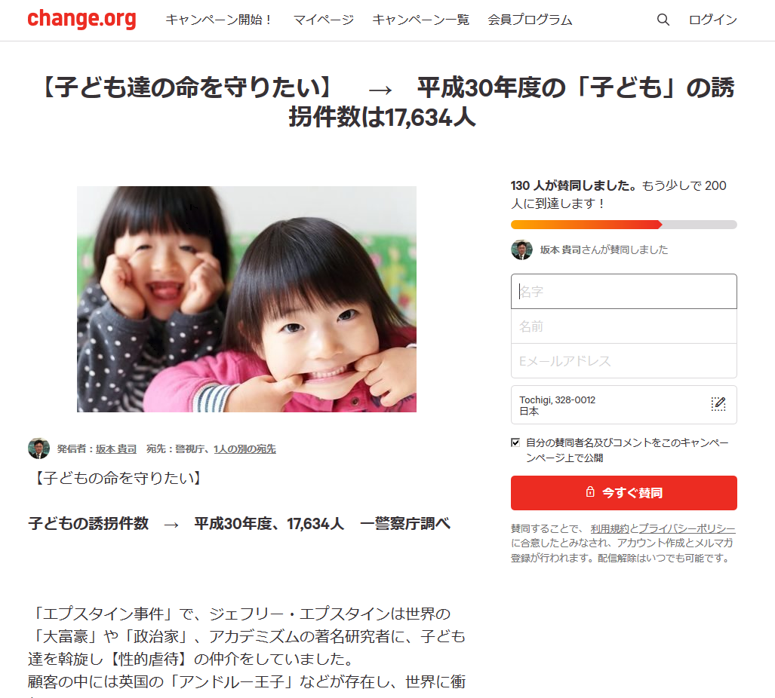This screenshot has width=775, height=698.
Task: Click the location edit pencil icon
Action: pyautogui.click(x=718, y=404)
